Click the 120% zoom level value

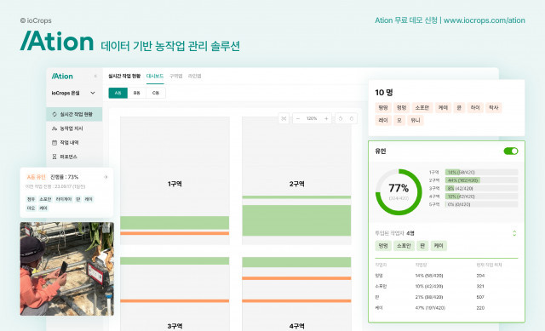click(312, 119)
